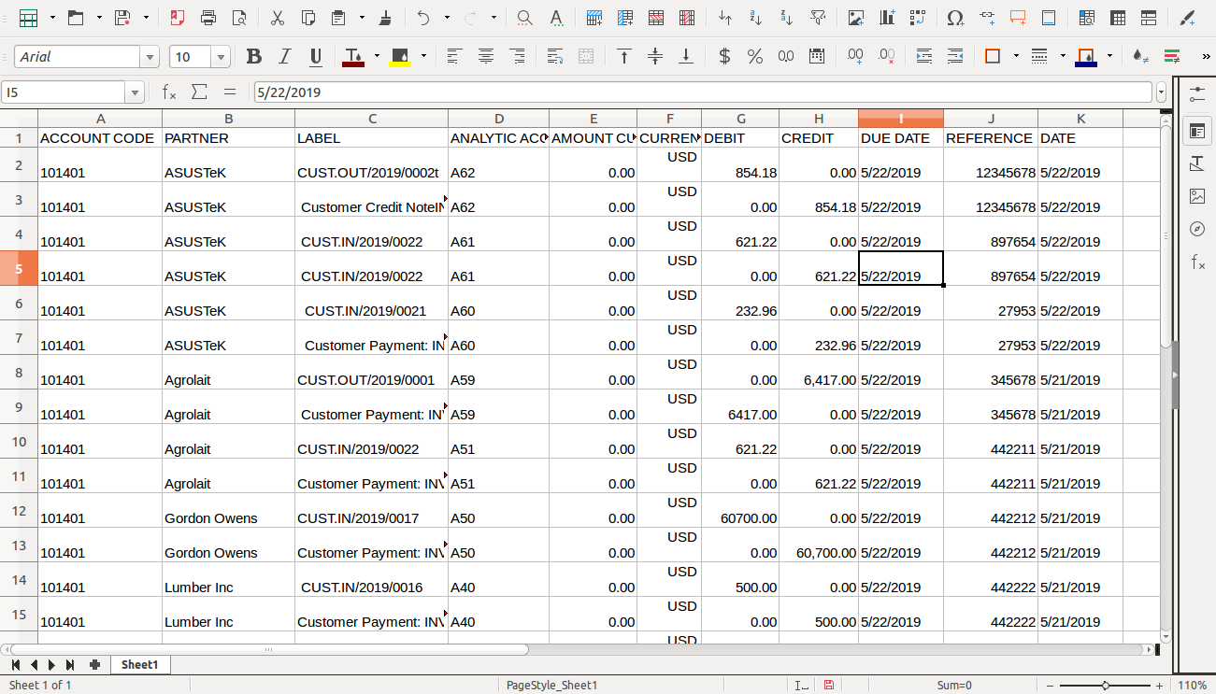Insert chart icon
Screen dimensions: 1216x694
887,18
